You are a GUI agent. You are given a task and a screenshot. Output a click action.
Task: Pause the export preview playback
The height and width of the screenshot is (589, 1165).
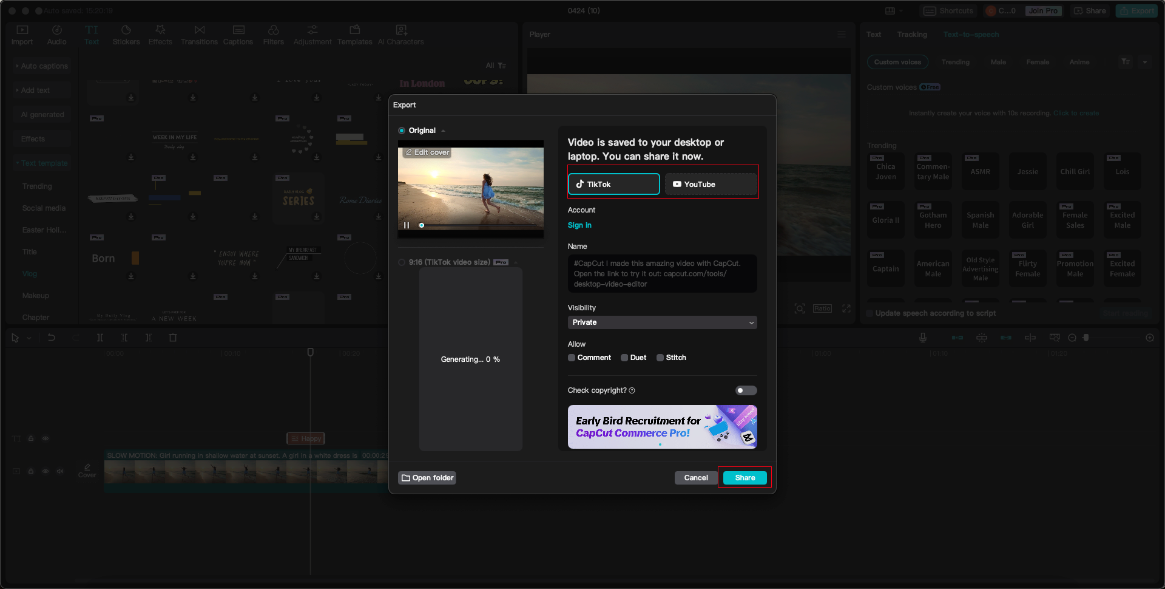pos(407,225)
